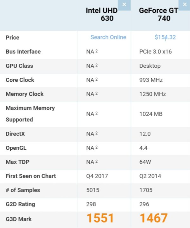Screen dimensions: 190x228
Task: Click footnote 2 beside Max TDP NA
Action: click(x=96, y=161)
